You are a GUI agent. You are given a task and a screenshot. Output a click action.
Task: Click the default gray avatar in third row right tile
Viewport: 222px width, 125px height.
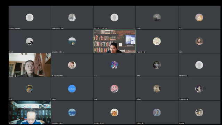pyautogui.click(x=199, y=65)
